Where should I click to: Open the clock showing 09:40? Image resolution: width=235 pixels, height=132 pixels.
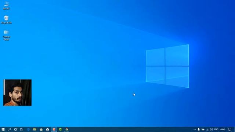[223, 129]
